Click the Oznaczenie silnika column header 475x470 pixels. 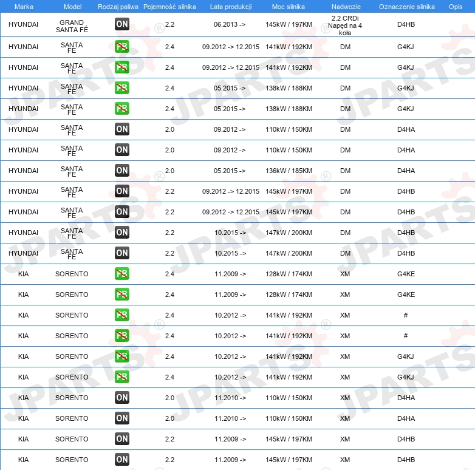pos(407,7)
